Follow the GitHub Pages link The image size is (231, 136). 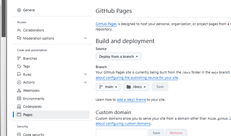tap(106, 24)
